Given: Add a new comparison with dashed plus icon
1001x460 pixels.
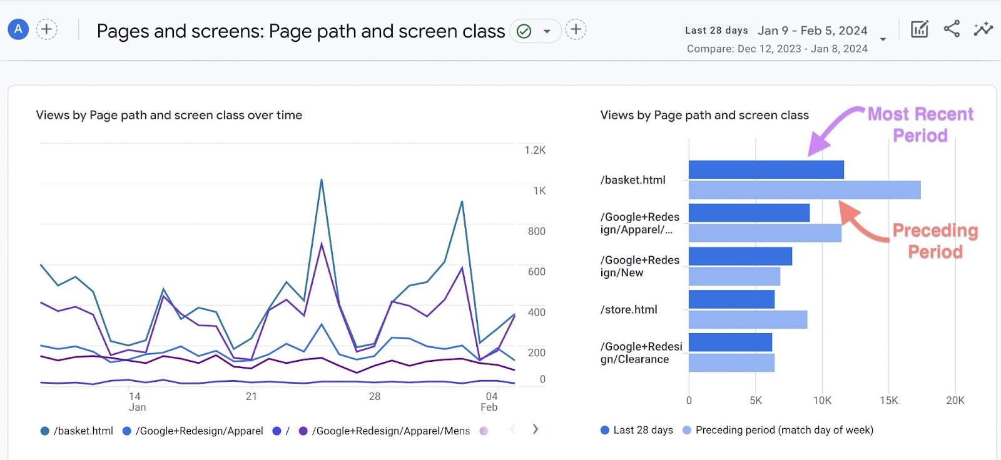Looking at the screenshot, I should pyautogui.click(x=47, y=29).
